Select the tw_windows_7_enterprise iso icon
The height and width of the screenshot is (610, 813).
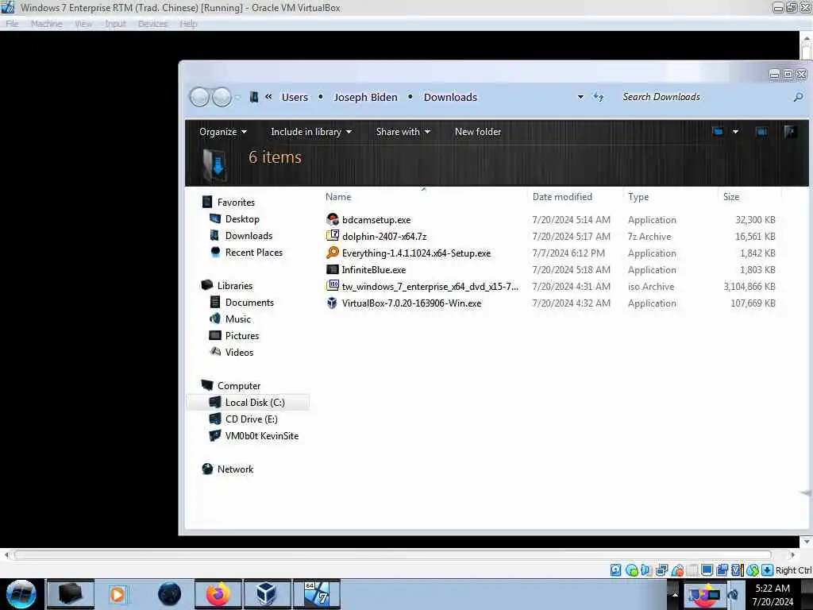tap(333, 286)
